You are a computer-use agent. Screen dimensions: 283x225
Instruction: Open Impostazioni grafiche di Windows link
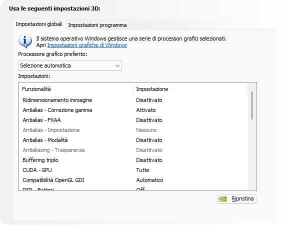(x=87, y=45)
